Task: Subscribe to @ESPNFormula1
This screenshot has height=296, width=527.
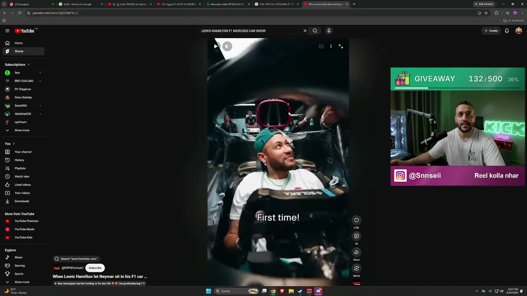Action: (x=95, y=268)
